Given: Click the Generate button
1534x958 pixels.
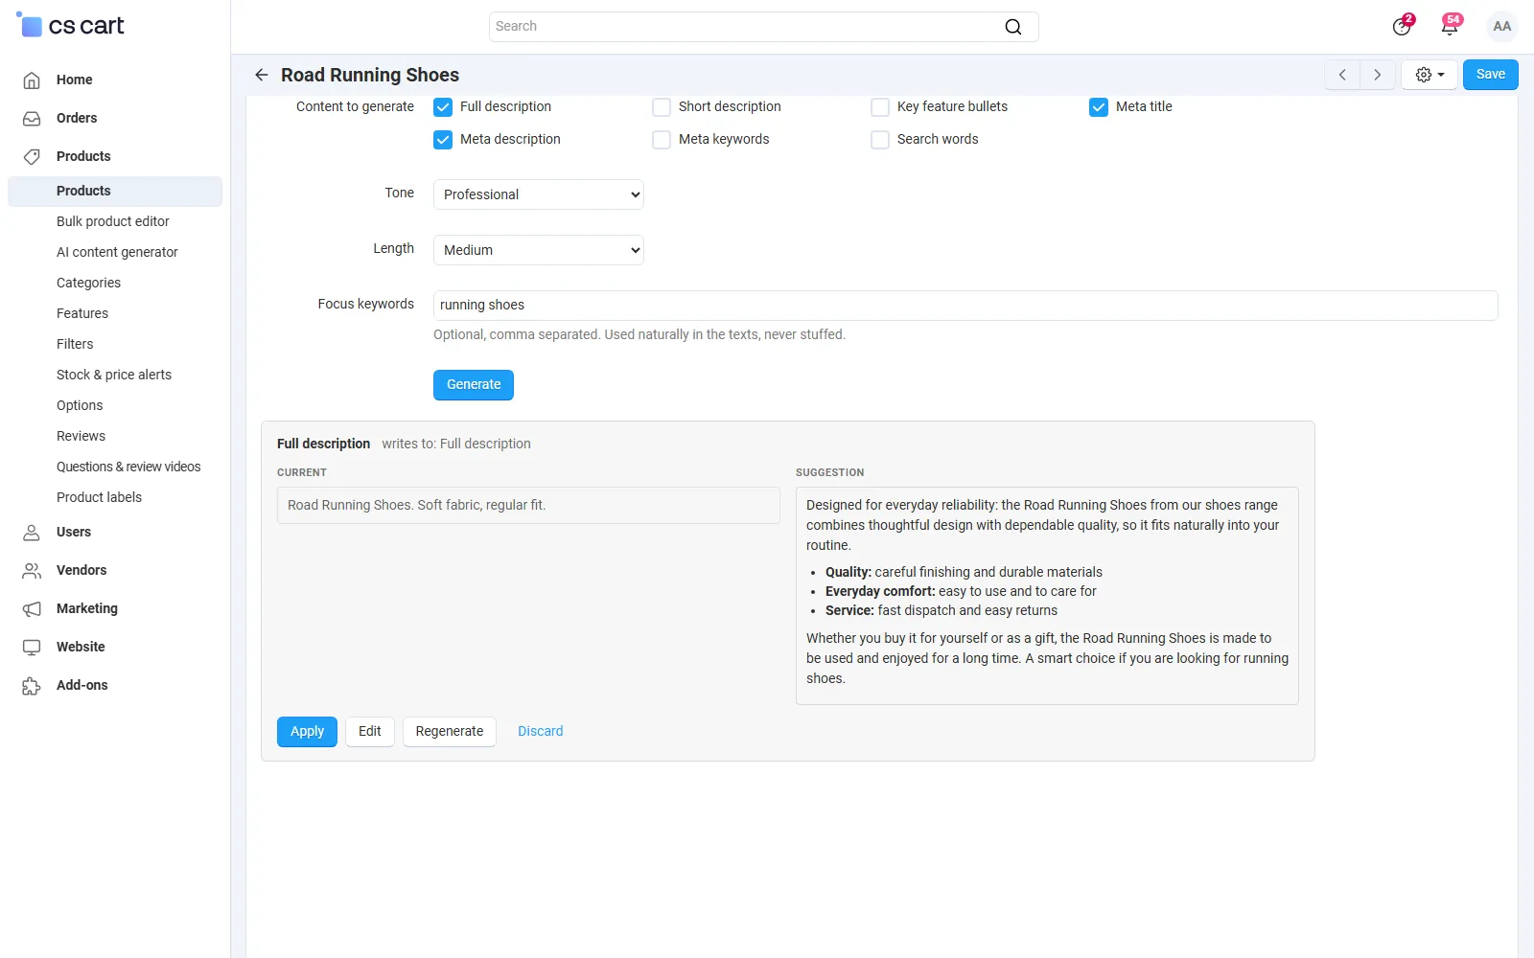Looking at the screenshot, I should pos(474,385).
